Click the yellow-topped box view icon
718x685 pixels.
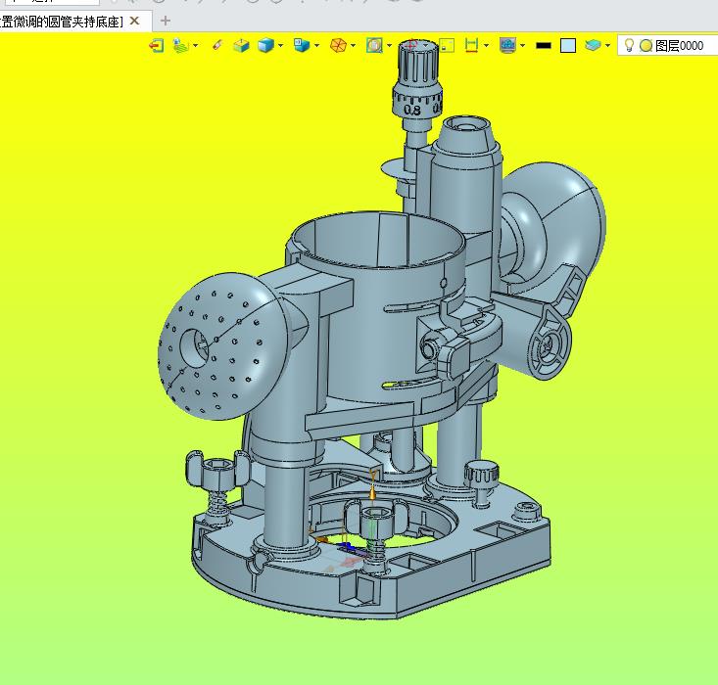(241, 46)
